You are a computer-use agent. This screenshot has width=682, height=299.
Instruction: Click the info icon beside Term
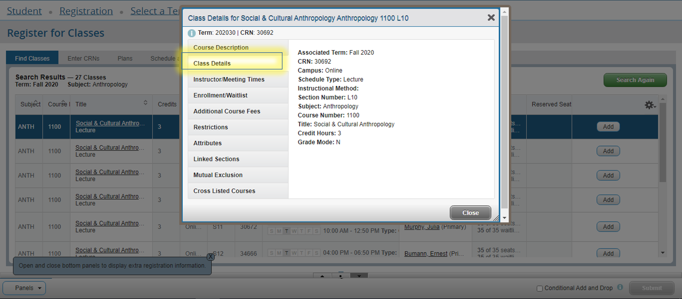(191, 33)
